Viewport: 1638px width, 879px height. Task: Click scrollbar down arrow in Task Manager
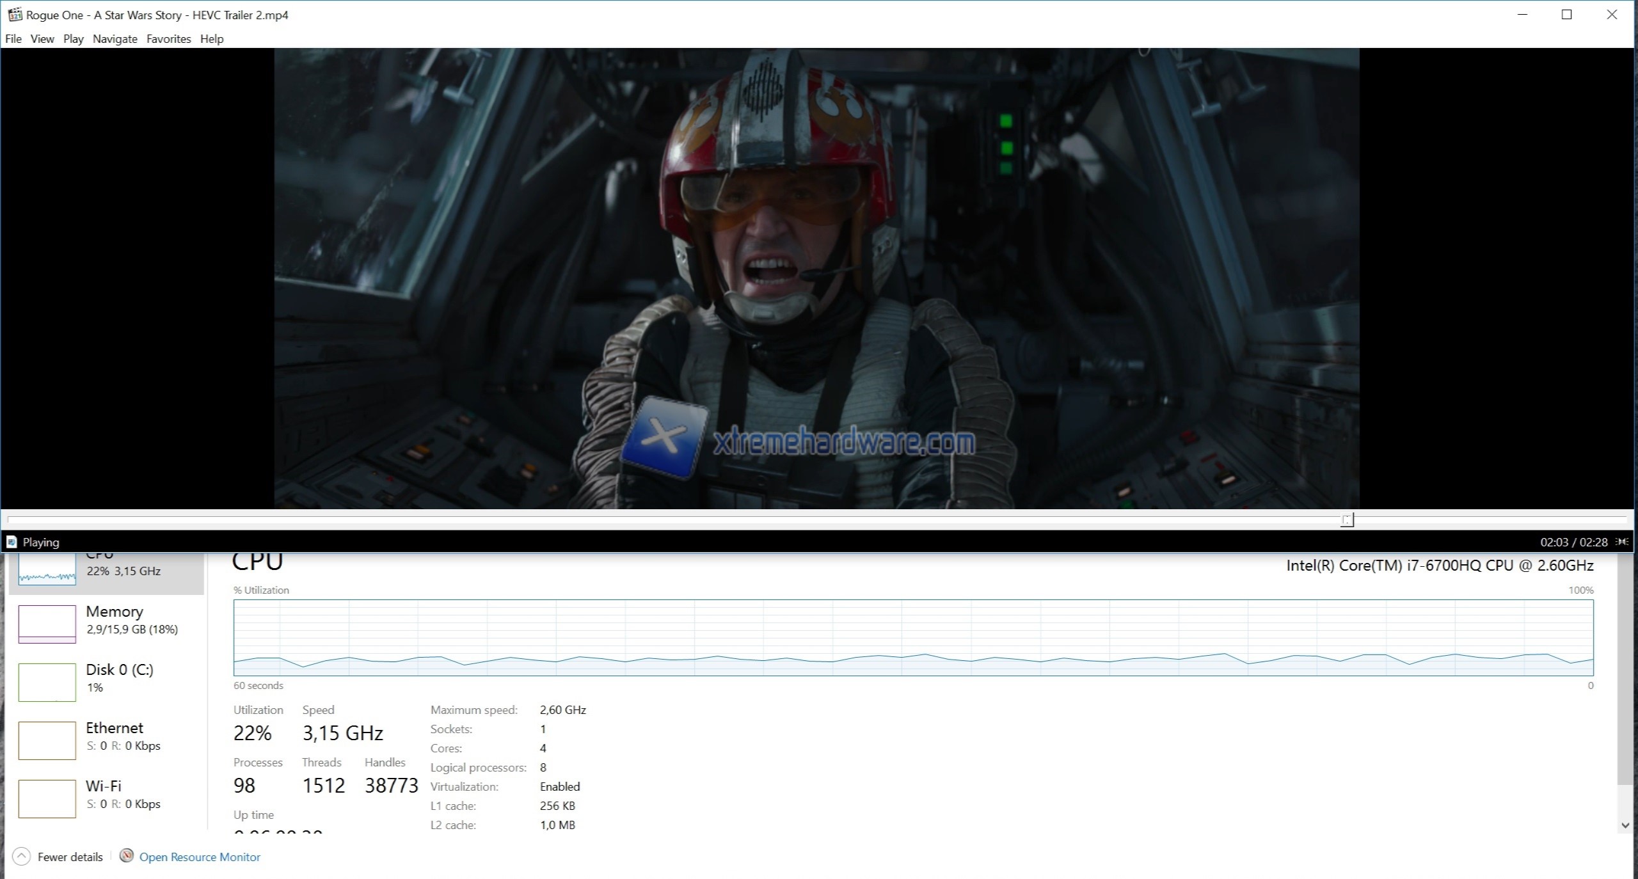pyautogui.click(x=1625, y=825)
